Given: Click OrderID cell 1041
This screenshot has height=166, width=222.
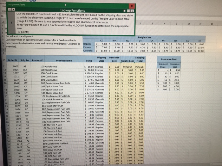Looking at the screenshot, I should (x=15, y=83).
